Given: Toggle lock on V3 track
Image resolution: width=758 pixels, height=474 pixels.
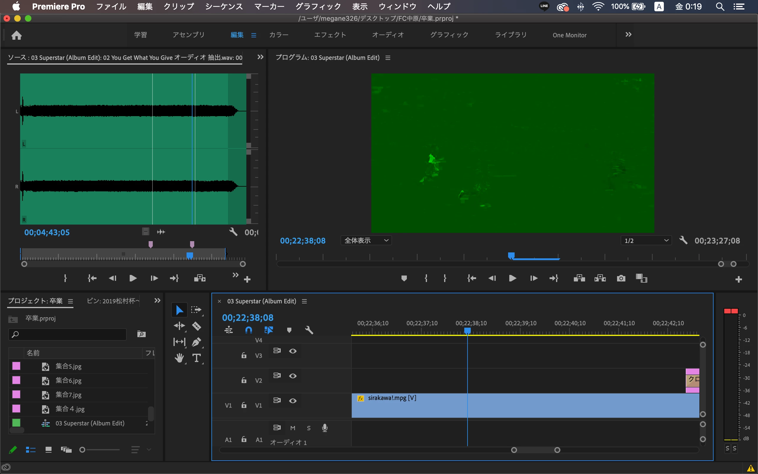Looking at the screenshot, I should pyautogui.click(x=244, y=355).
